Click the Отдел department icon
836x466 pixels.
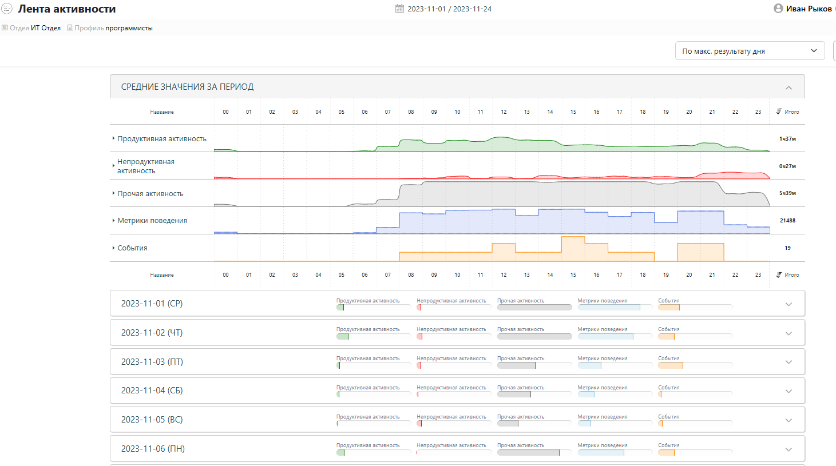[x=5, y=27]
